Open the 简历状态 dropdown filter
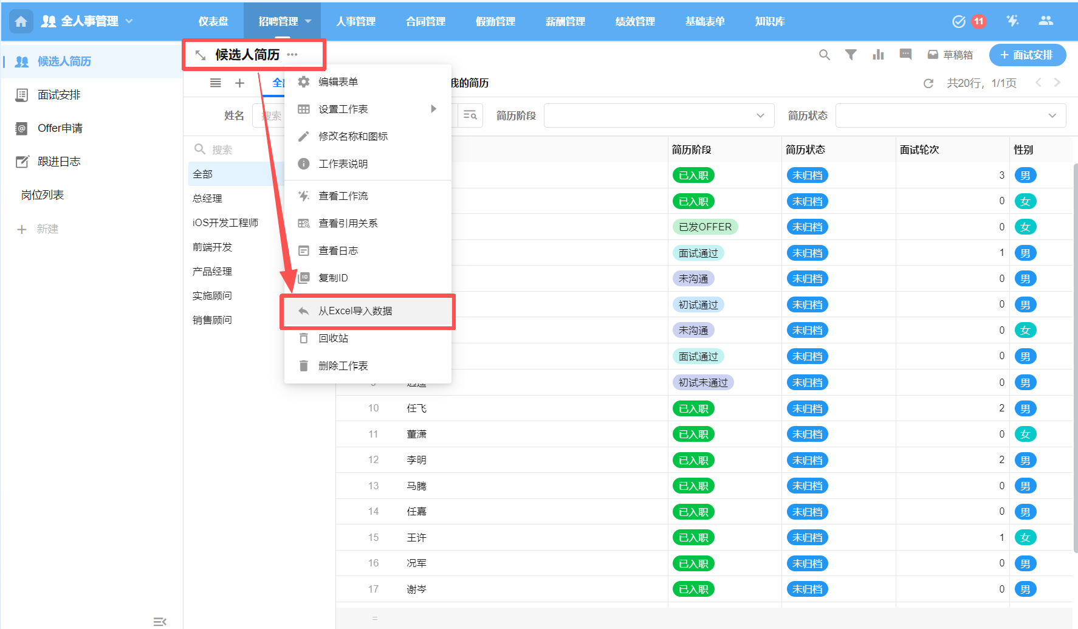This screenshot has width=1078, height=629. [x=950, y=115]
